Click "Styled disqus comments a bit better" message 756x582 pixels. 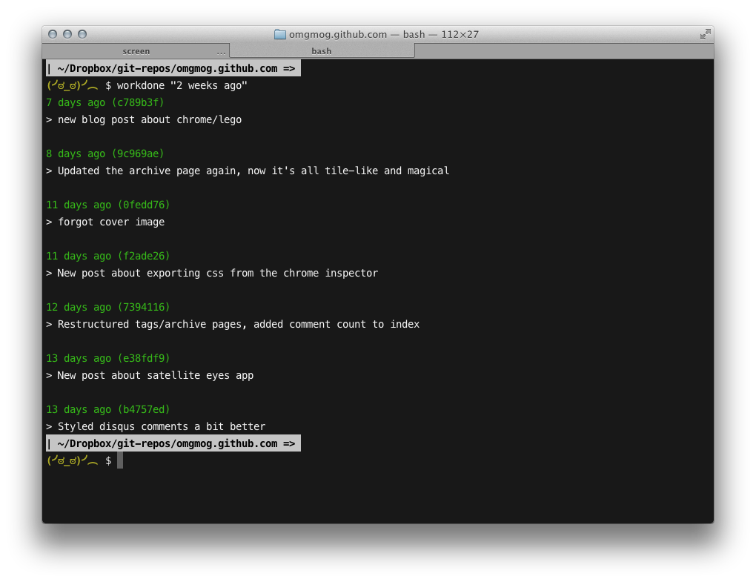pyautogui.click(x=161, y=426)
